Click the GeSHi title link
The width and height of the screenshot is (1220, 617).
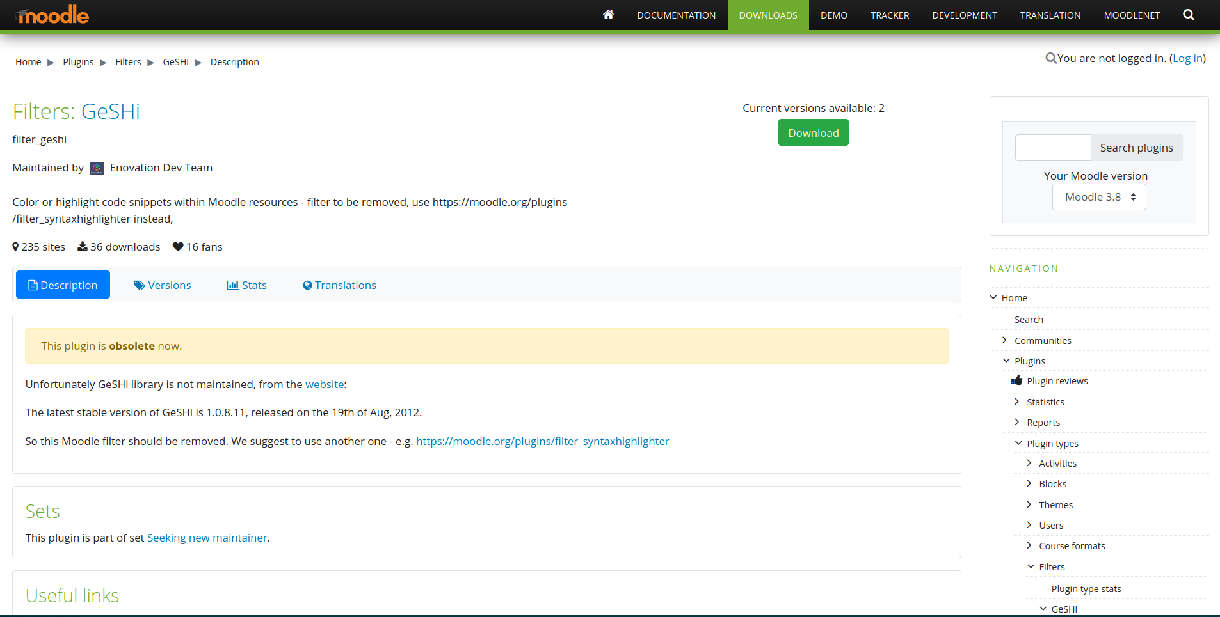coord(111,111)
